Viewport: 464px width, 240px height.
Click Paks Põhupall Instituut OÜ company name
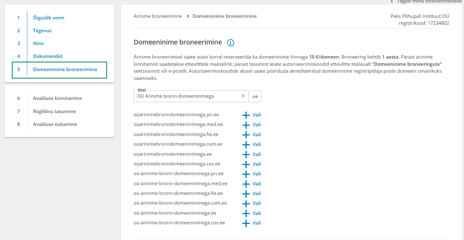click(x=420, y=16)
